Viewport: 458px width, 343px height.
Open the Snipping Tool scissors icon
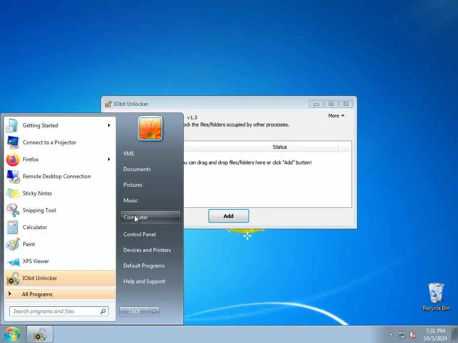[13, 210]
